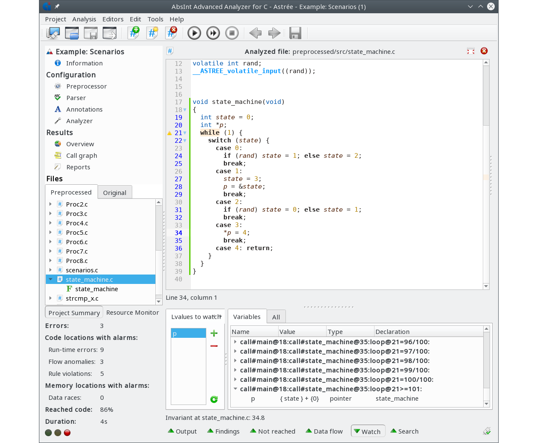The height and width of the screenshot is (443, 538).
Task: Toggle the Findings panel
Action: point(223,431)
